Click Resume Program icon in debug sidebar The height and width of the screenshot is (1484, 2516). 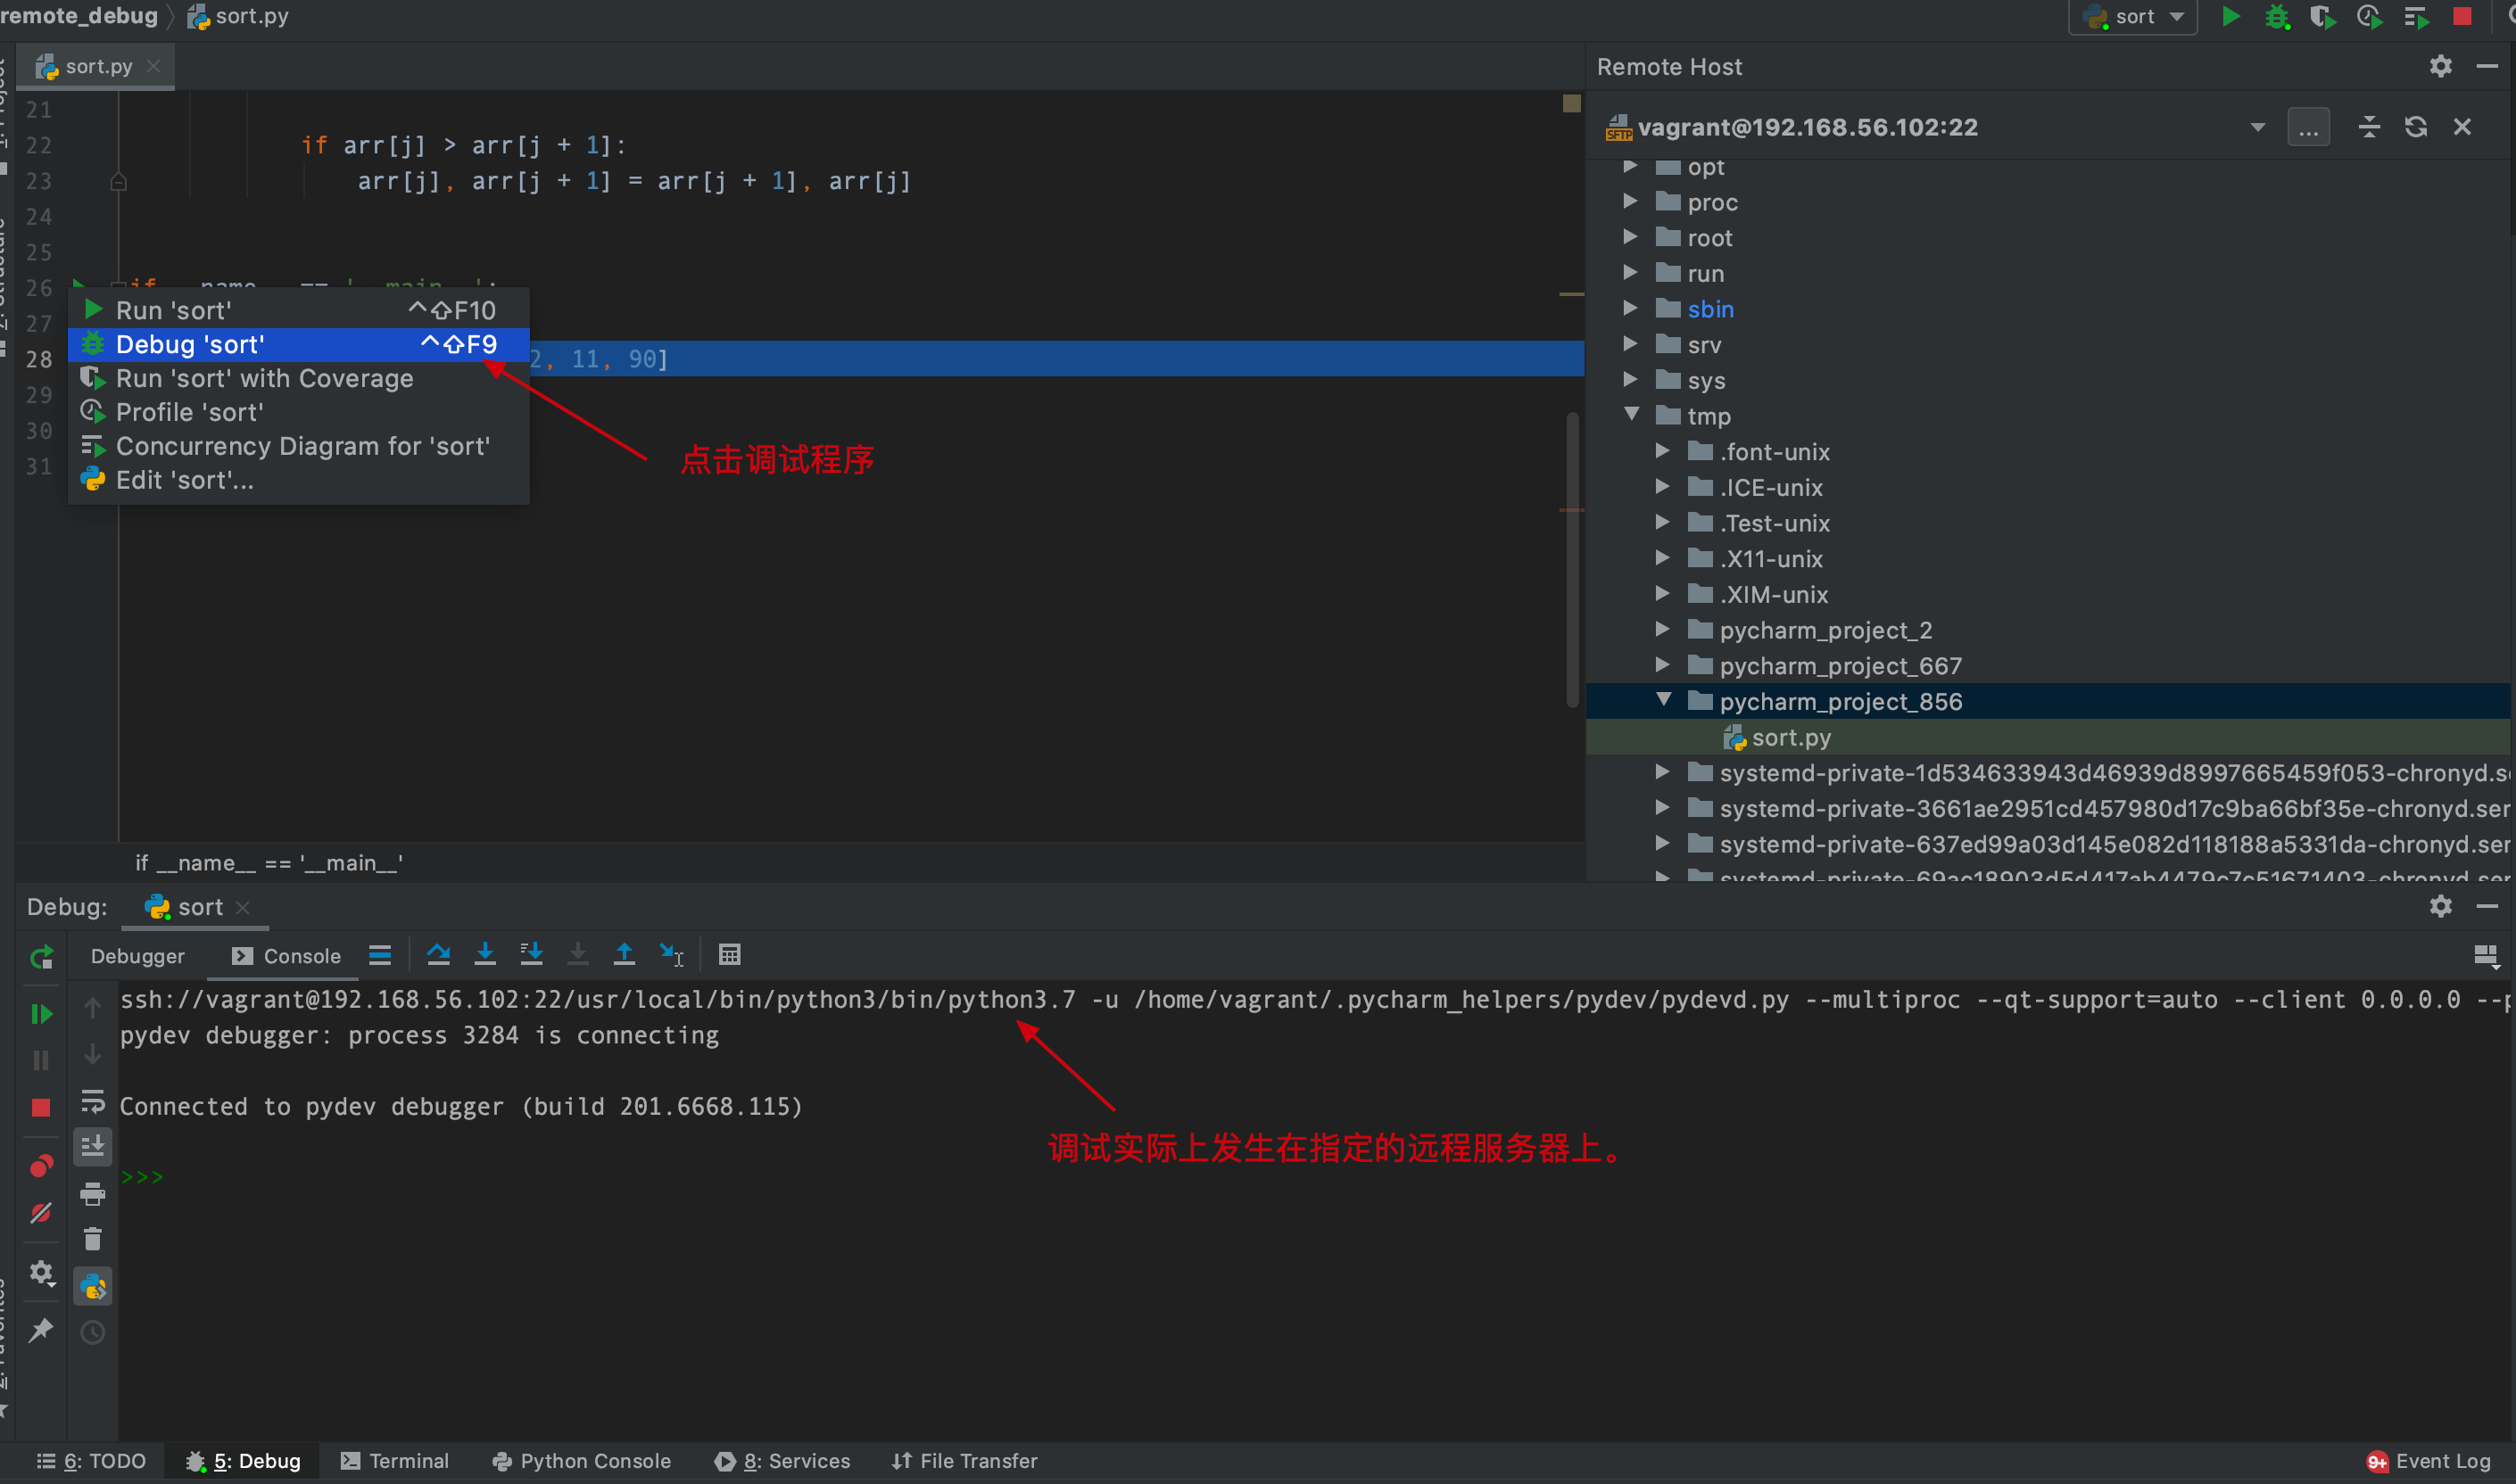pyautogui.click(x=41, y=1014)
